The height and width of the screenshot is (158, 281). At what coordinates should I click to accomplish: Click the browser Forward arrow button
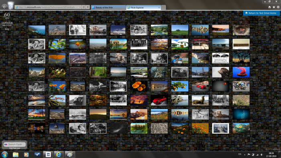coord(10,7)
